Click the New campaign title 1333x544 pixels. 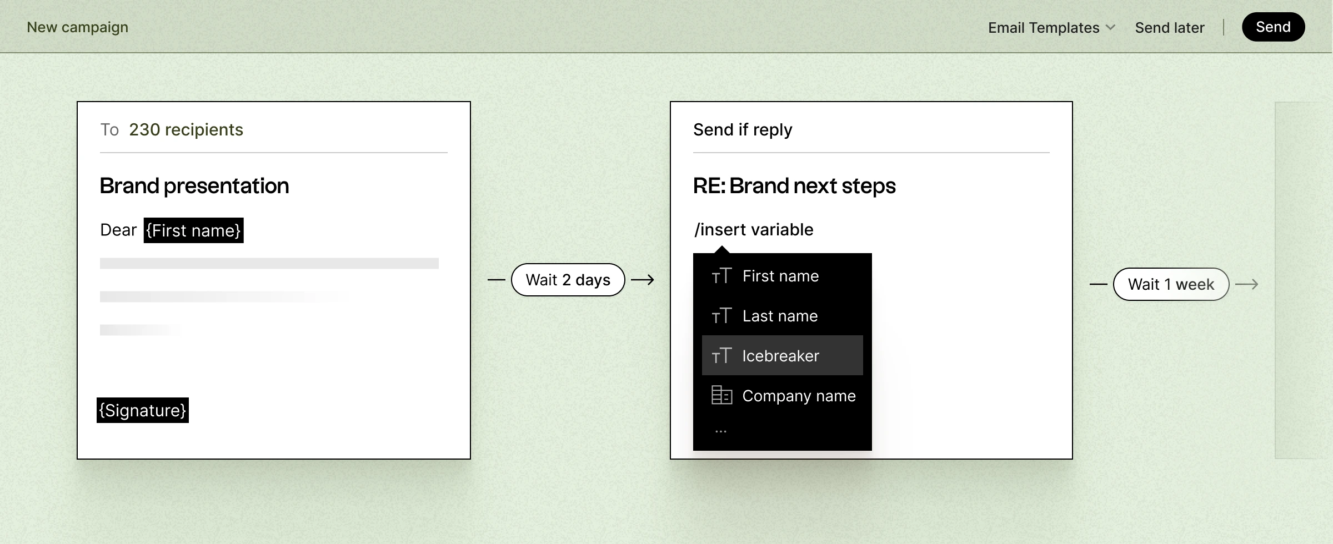pyautogui.click(x=77, y=27)
